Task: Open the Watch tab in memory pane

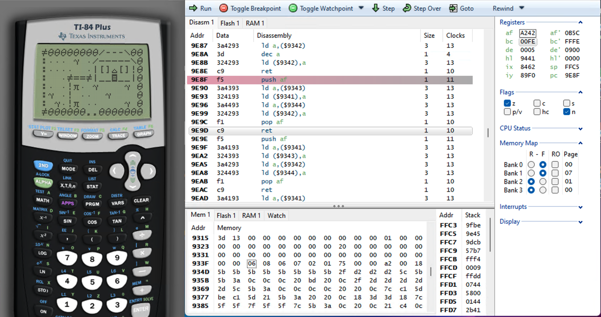Action: point(276,216)
